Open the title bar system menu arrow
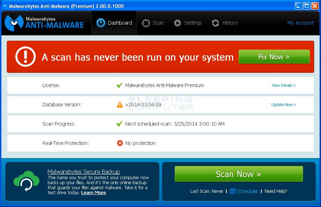321x207 pixels. (5, 6)
